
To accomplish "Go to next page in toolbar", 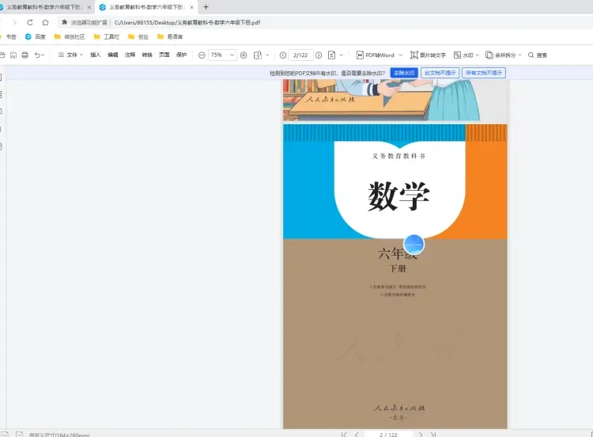I will point(319,55).
